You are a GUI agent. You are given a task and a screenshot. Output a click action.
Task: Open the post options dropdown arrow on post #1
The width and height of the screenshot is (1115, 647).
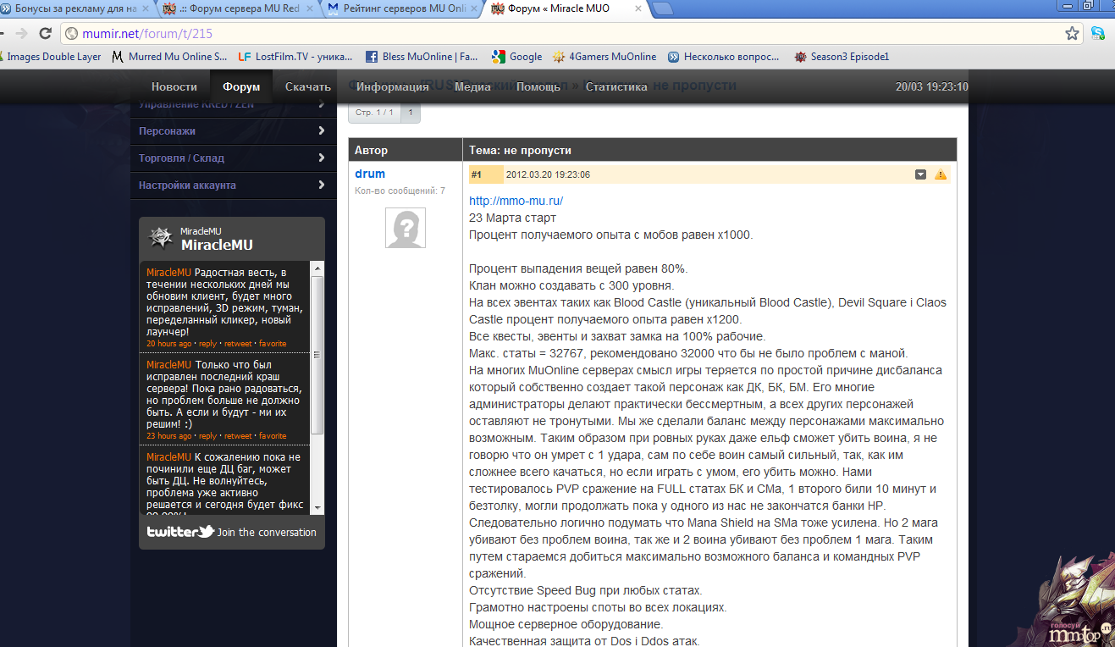pyautogui.click(x=920, y=174)
